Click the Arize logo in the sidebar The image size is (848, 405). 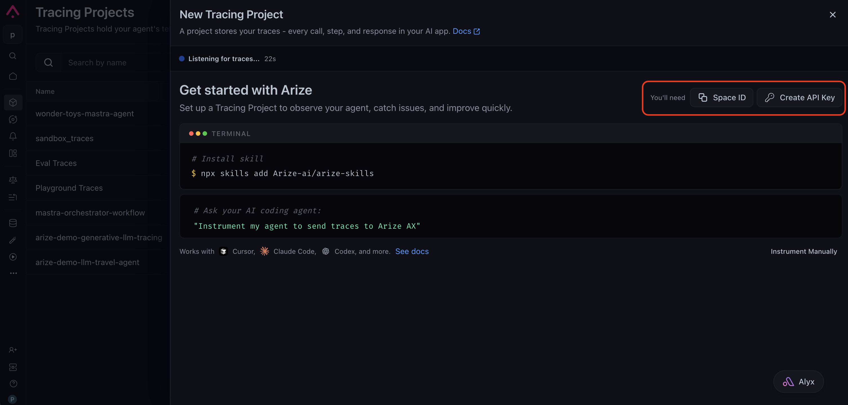point(13,11)
